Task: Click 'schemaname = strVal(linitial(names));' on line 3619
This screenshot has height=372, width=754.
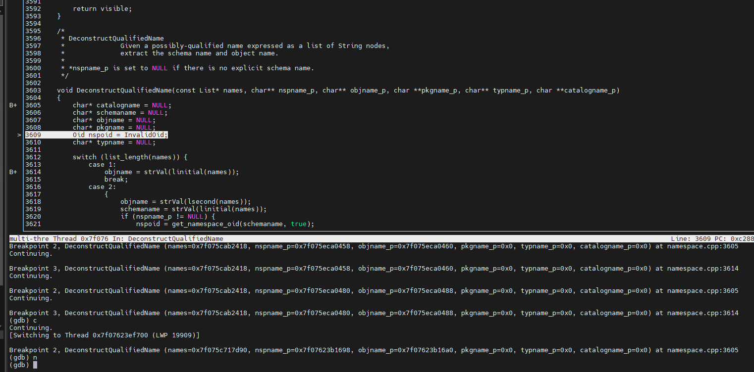Action: point(194,209)
